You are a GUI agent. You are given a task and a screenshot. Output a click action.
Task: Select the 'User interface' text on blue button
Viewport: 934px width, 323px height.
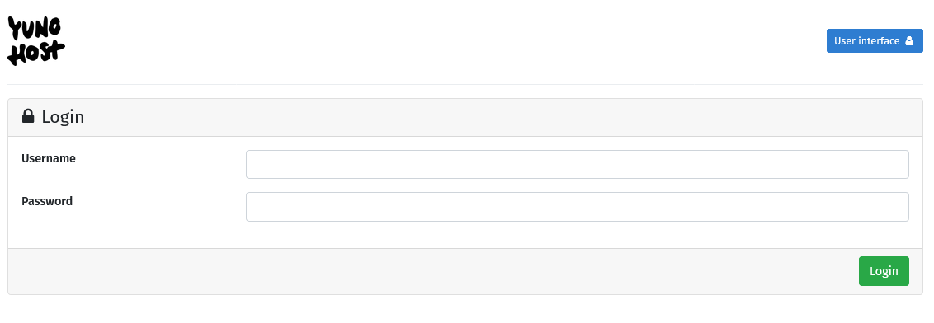click(x=866, y=41)
